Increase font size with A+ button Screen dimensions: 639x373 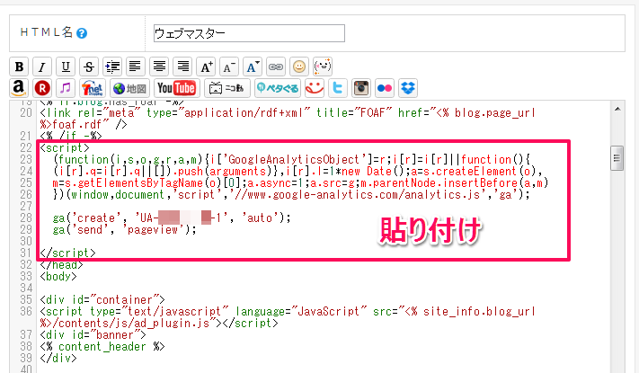206,66
